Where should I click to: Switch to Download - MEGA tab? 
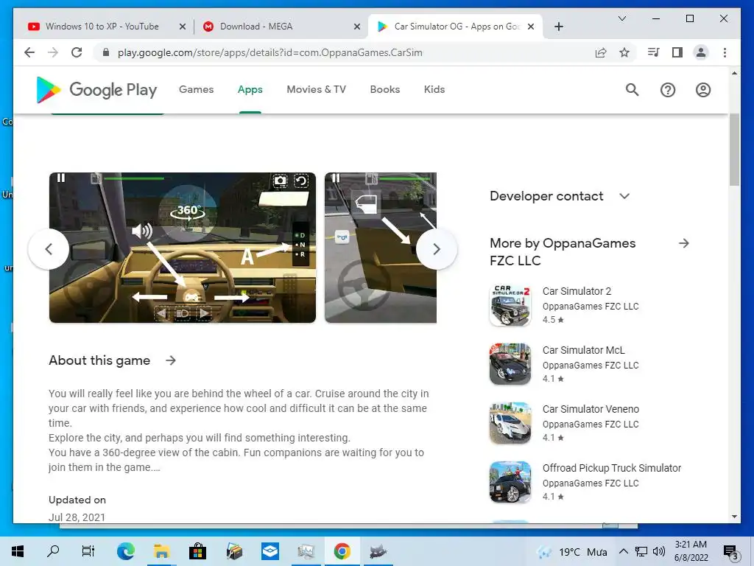click(281, 27)
